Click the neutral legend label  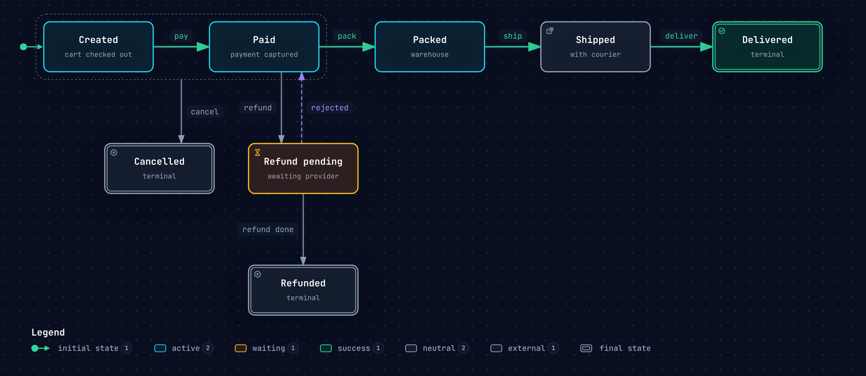(x=439, y=348)
